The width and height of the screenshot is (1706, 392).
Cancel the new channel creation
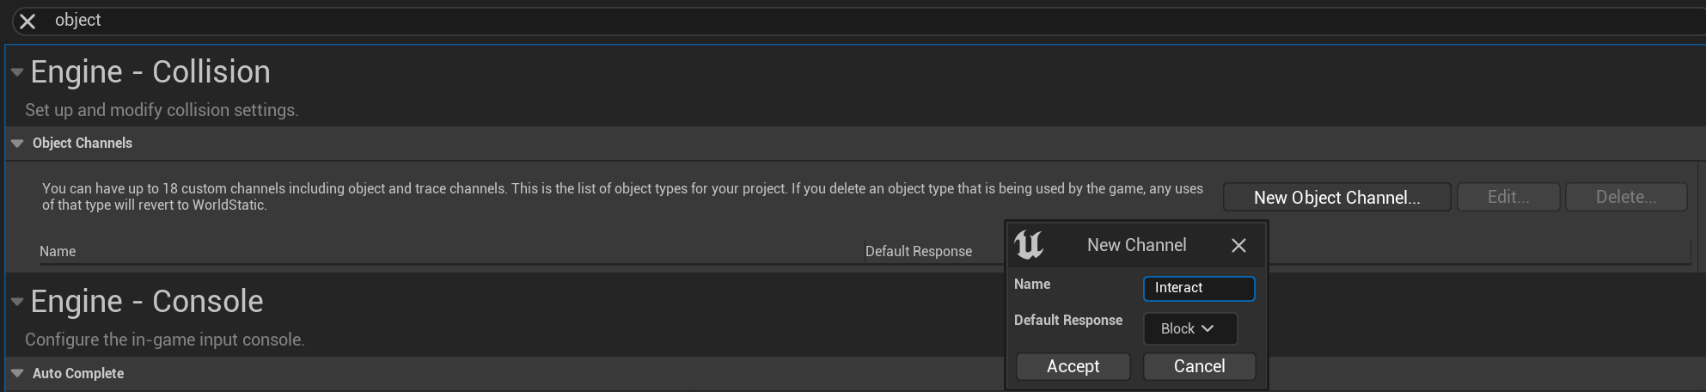(1199, 366)
